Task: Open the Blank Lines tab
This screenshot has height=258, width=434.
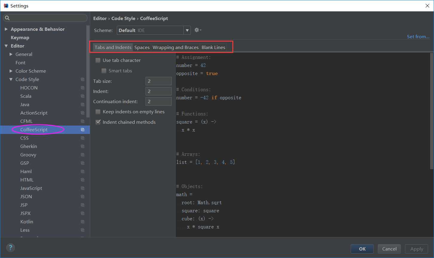Action: pos(213,47)
